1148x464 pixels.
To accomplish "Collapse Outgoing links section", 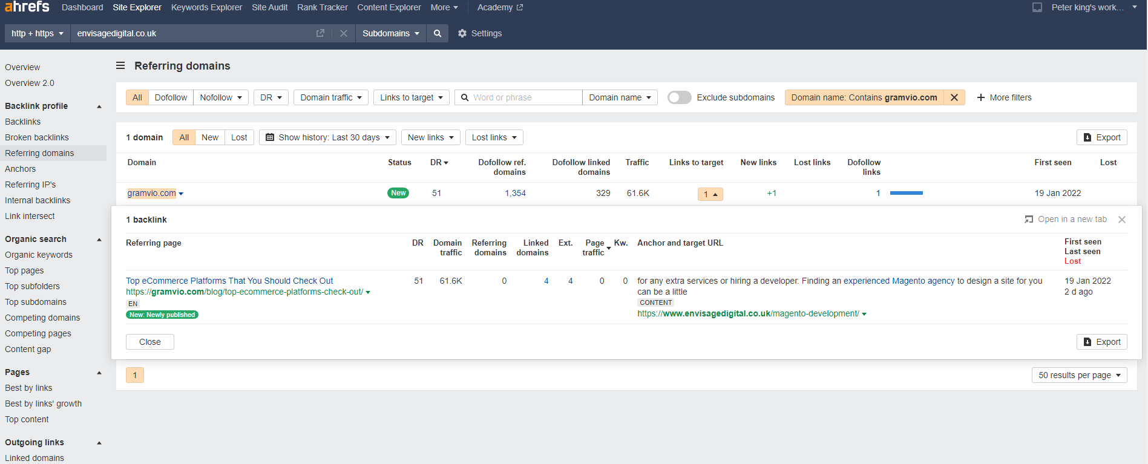I will [99, 443].
